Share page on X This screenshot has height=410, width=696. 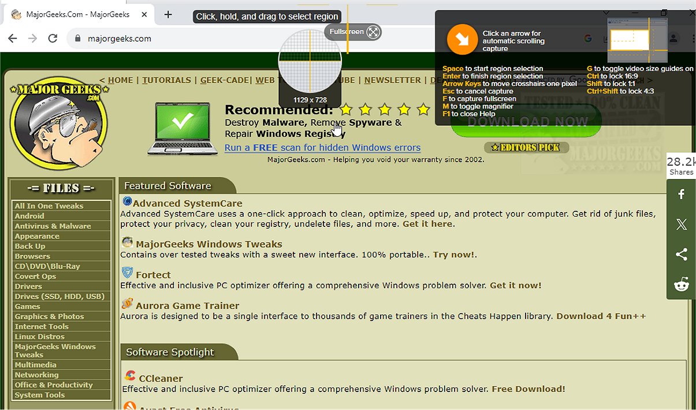click(x=682, y=225)
